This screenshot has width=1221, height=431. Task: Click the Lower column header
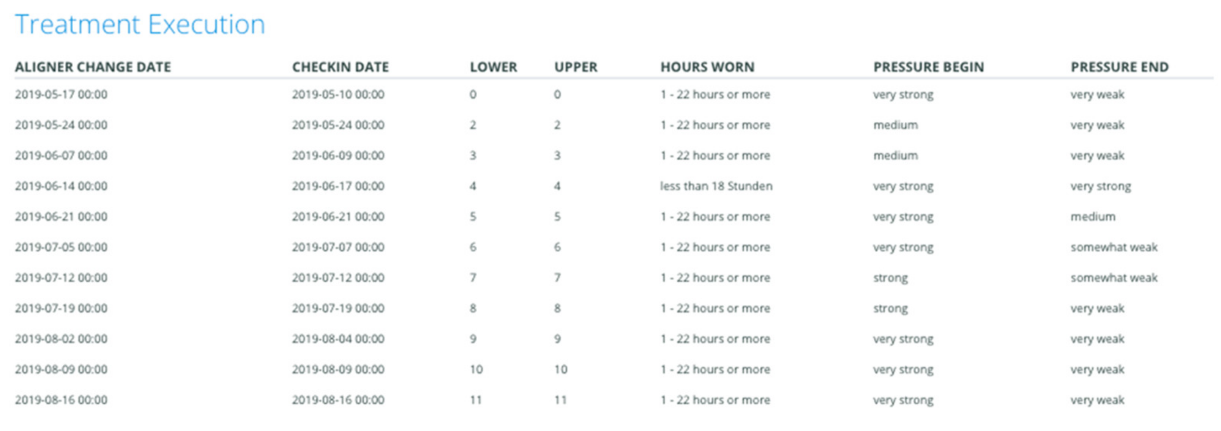point(493,67)
